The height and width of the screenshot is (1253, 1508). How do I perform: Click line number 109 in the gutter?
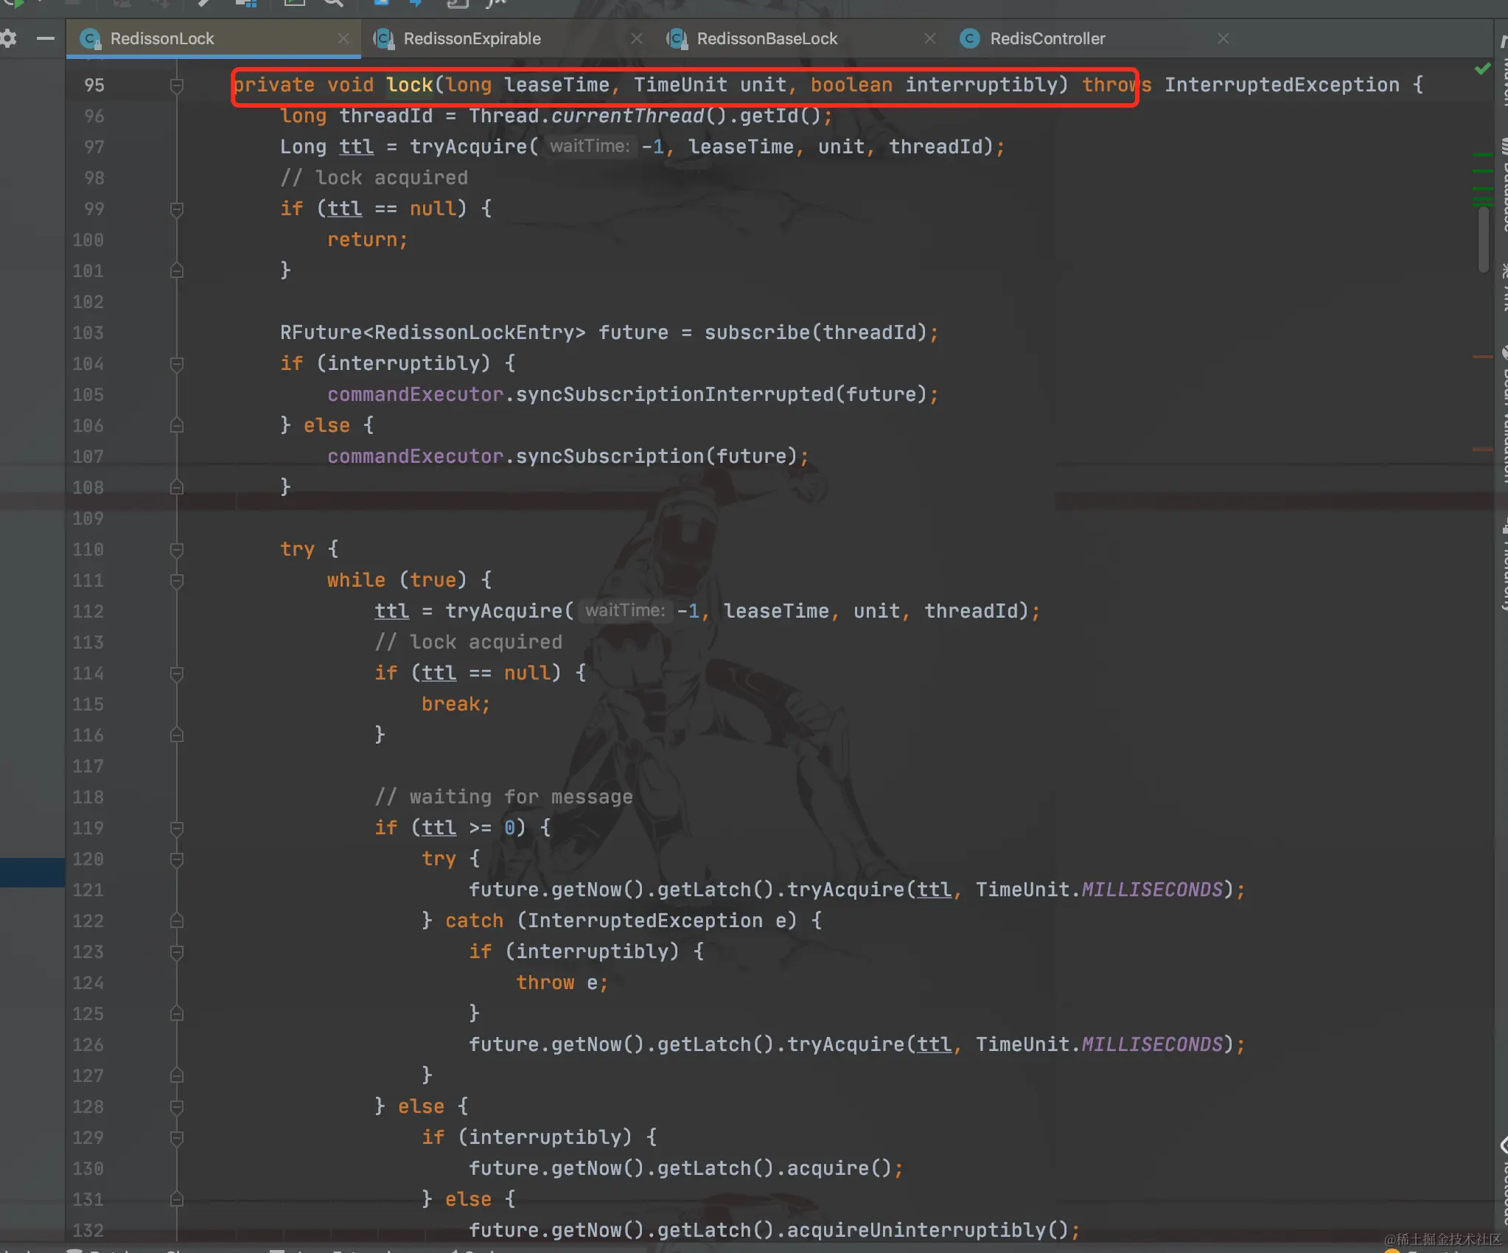pyautogui.click(x=88, y=518)
